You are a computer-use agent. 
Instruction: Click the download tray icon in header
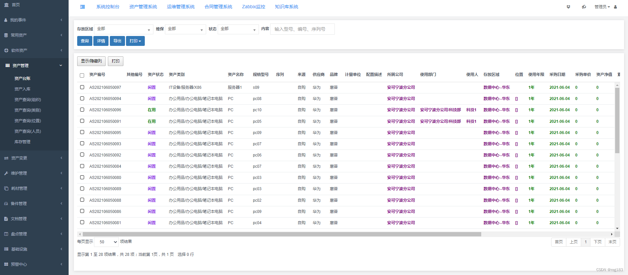point(568,7)
